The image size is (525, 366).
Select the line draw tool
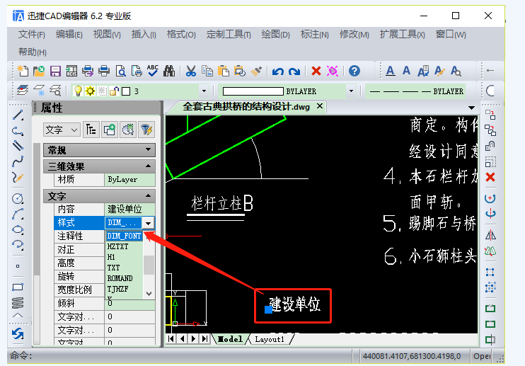pos(18,115)
